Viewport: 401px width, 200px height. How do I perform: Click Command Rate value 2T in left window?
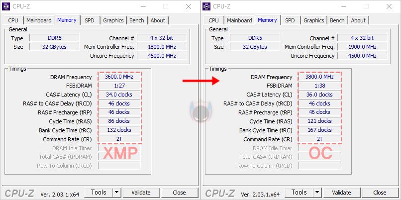(x=119, y=139)
